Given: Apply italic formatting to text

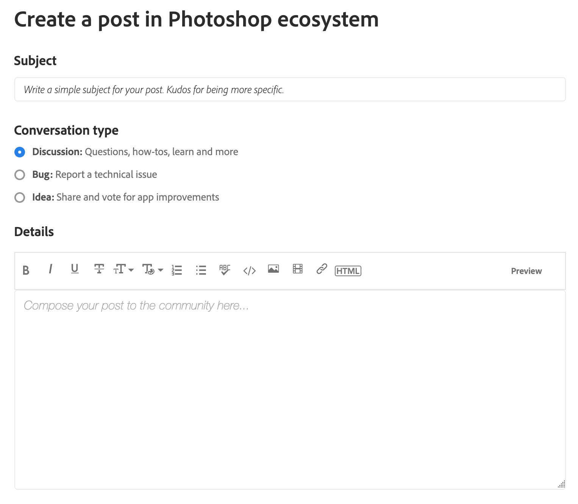Looking at the screenshot, I should [50, 269].
